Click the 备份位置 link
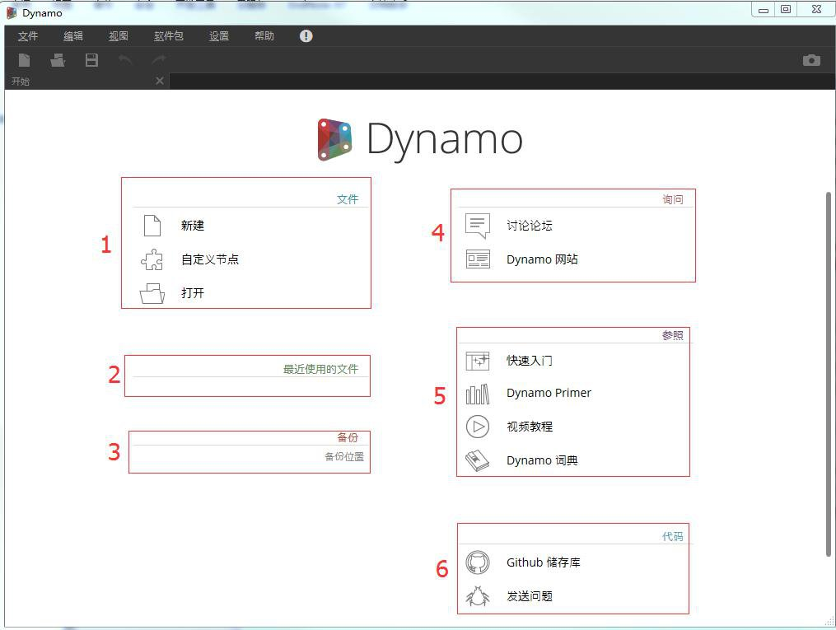This screenshot has width=836, height=630. (344, 457)
